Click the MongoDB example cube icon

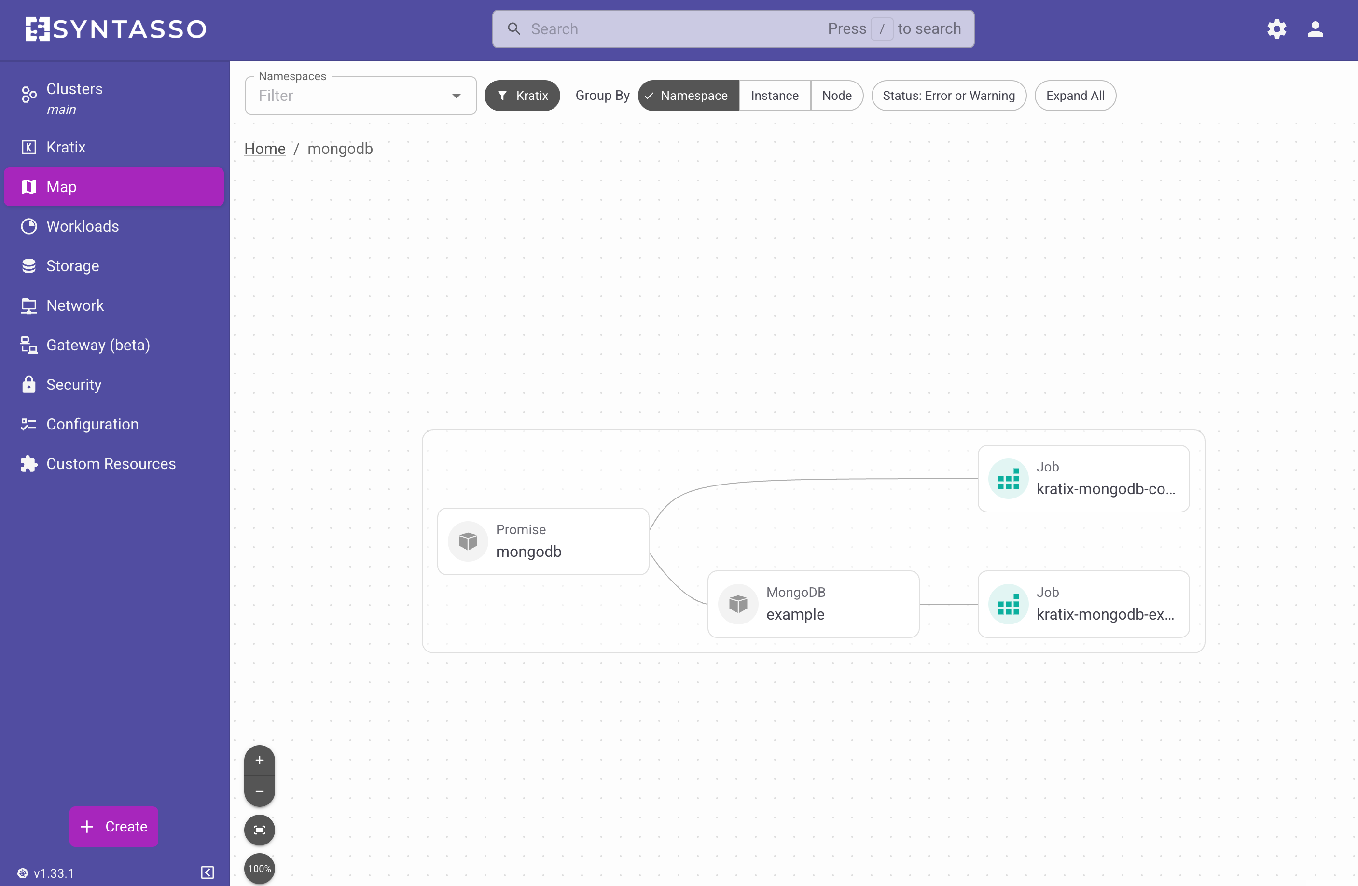738,604
